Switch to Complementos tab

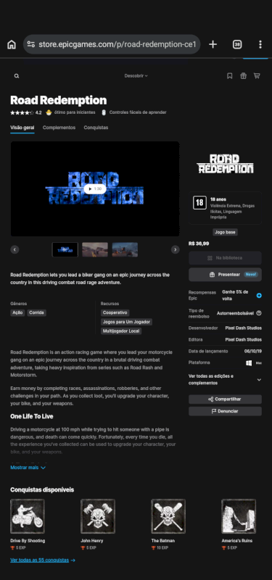tap(59, 128)
